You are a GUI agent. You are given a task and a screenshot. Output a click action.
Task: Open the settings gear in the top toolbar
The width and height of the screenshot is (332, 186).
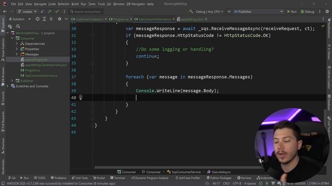pyautogui.click(x=327, y=11)
